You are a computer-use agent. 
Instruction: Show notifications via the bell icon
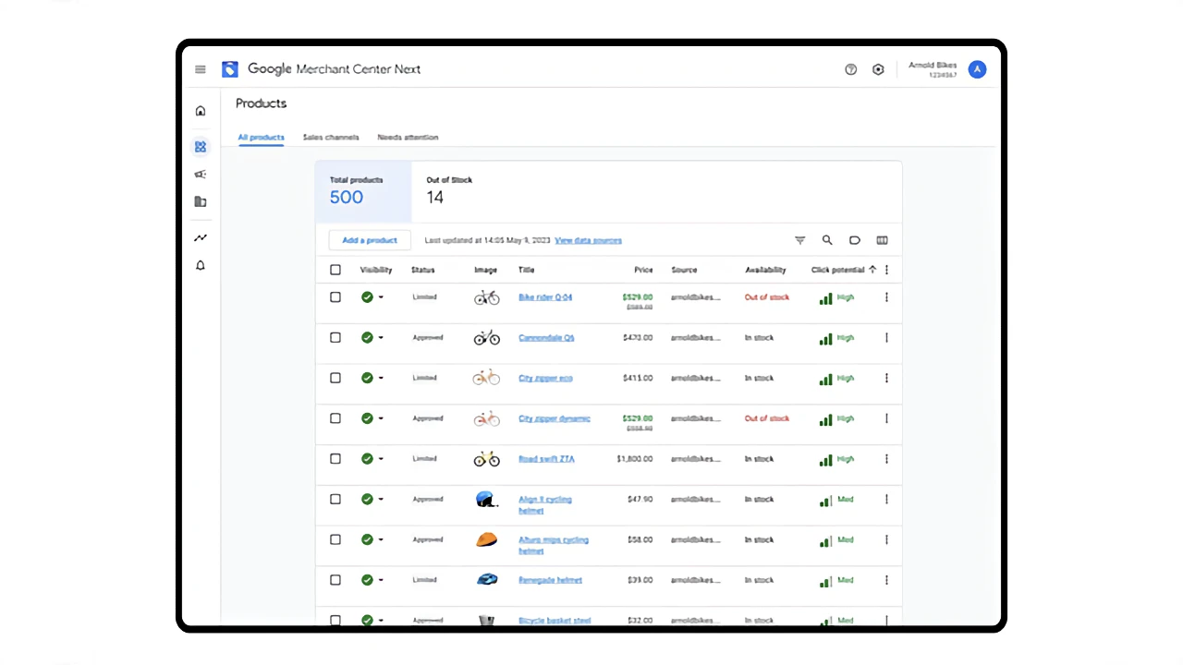201,265
